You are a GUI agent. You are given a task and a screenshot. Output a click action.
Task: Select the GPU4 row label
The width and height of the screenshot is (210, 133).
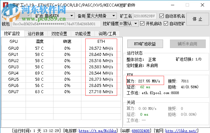[13, 73]
